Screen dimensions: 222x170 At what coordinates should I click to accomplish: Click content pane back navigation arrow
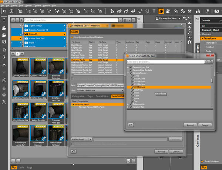[13, 20]
